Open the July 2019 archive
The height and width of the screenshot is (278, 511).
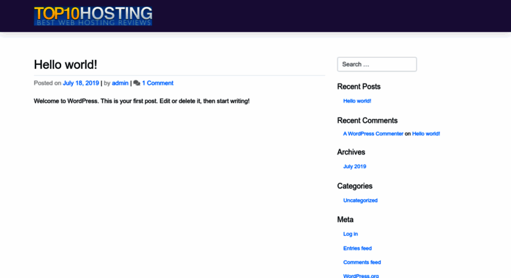point(354,166)
